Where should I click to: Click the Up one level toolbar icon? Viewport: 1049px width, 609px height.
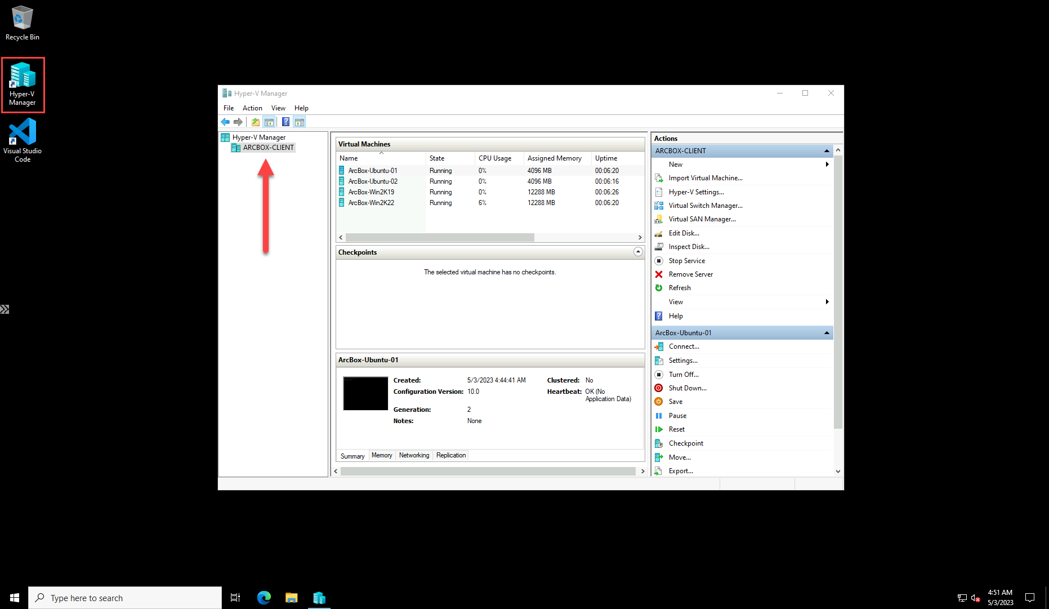coord(256,122)
